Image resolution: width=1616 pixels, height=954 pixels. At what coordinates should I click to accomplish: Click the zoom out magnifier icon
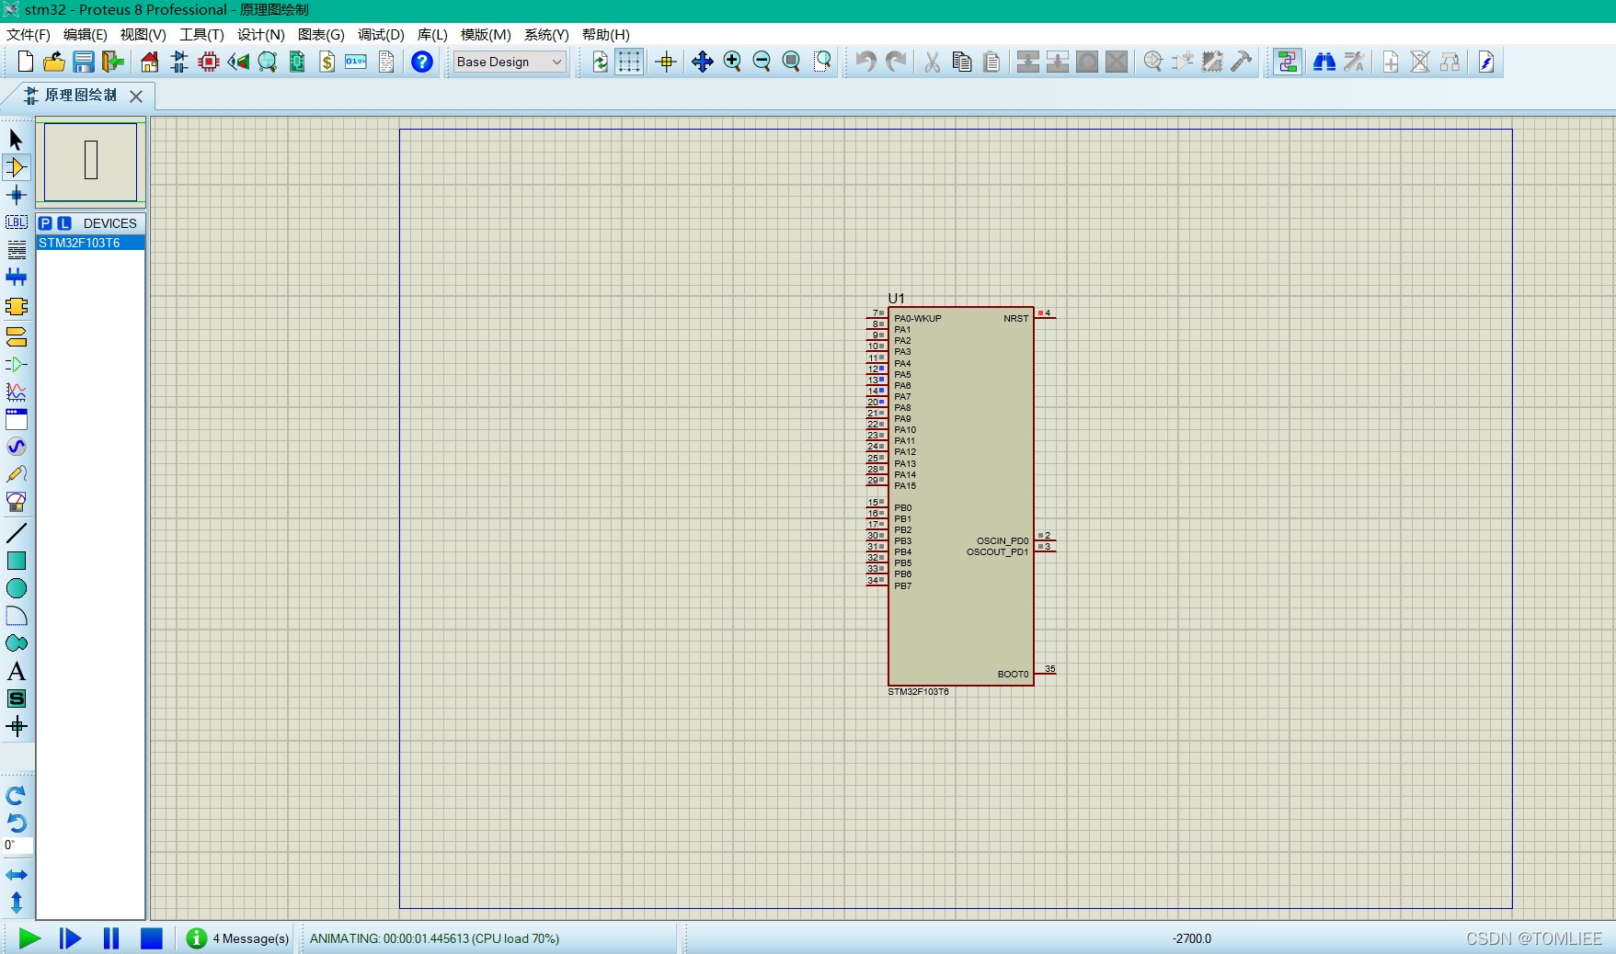(762, 62)
